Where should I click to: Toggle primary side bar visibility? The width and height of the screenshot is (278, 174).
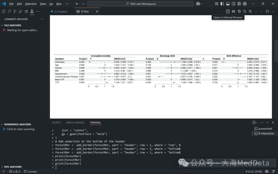click(222, 4)
